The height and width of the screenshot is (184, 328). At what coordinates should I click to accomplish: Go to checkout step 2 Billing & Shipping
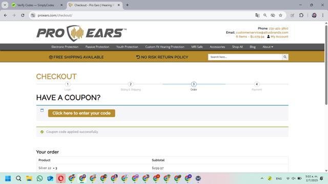pyautogui.click(x=131, y=84)
